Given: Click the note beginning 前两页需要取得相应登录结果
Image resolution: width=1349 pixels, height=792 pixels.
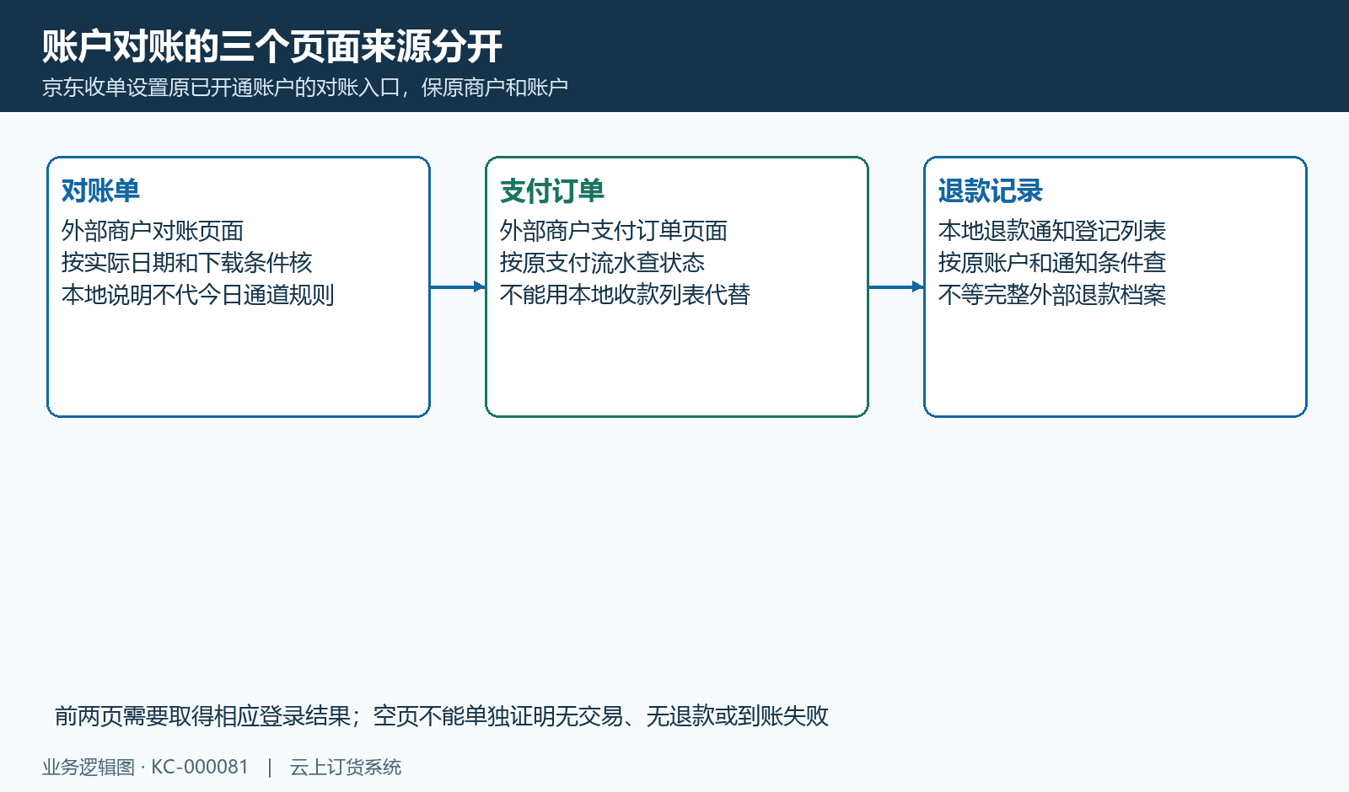Looking at the screenshot, I should tap(442, 716).
